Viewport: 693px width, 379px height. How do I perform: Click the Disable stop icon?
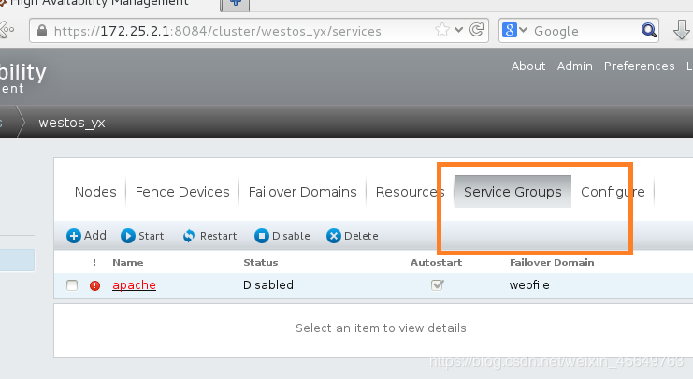[261, 236]
